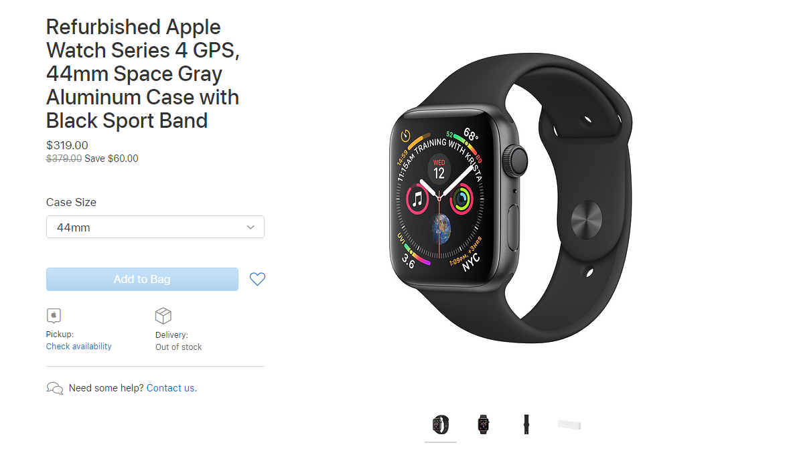This screenshot has height=465, width=785.
Task: Open the Check availability link
Action: pyautogui.click(x=78, y=347)
